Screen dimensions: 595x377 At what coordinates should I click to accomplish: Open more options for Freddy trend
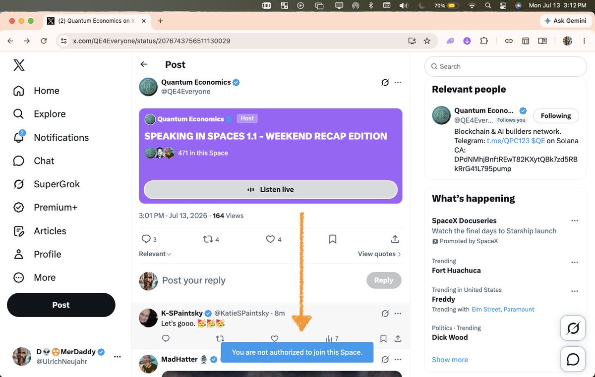pyautogui.click(x=575, y=291)
